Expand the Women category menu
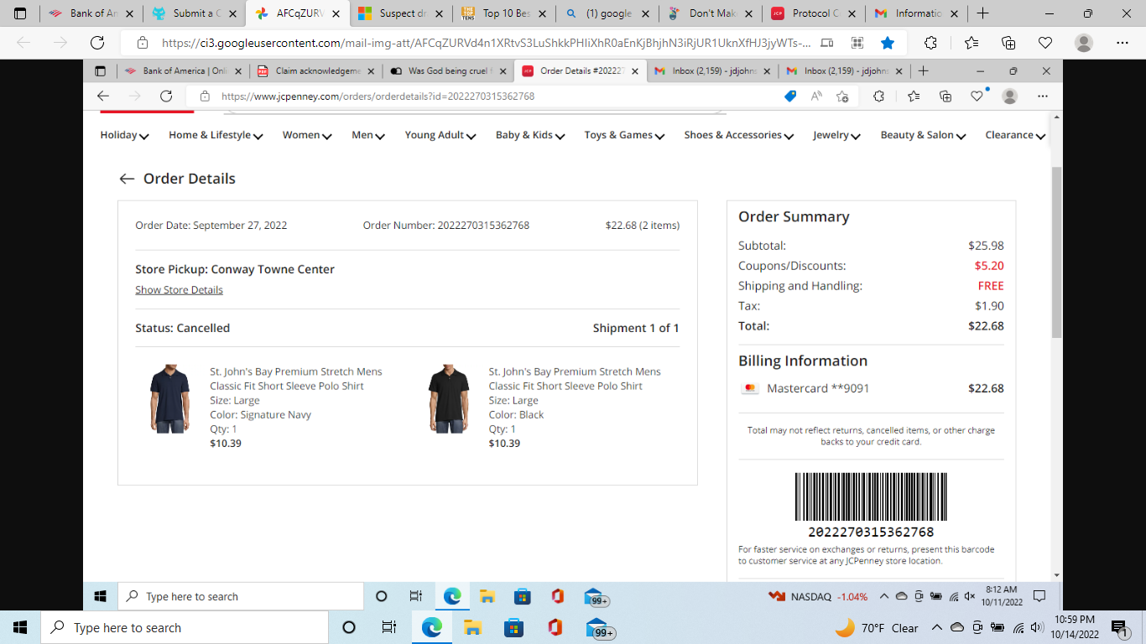Image resolution: width=1146 pixels, height=644 pixels. tap(306, 135)
